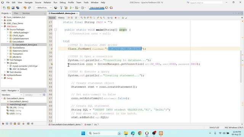Open File Explorer from the taskbar
The width and height of the screenshot is (244, 137).
pyautogui.click(x=126, y=133)
